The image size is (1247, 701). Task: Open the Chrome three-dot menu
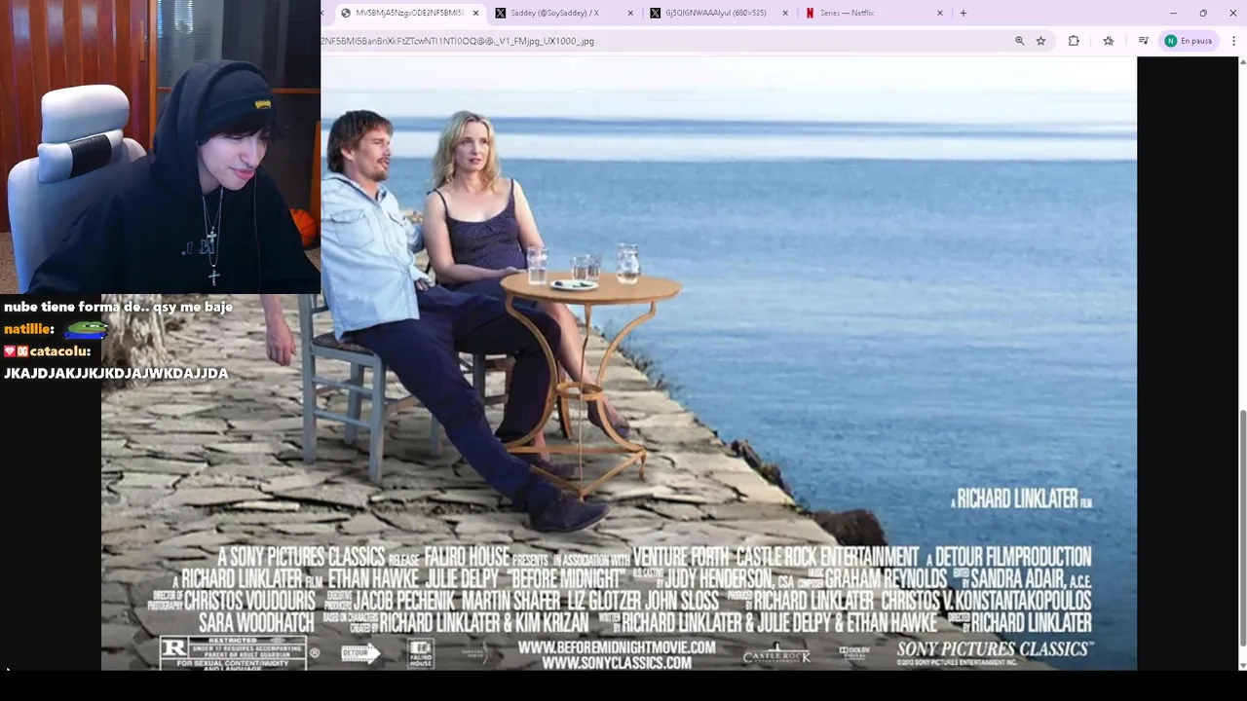coord(1233,41)
